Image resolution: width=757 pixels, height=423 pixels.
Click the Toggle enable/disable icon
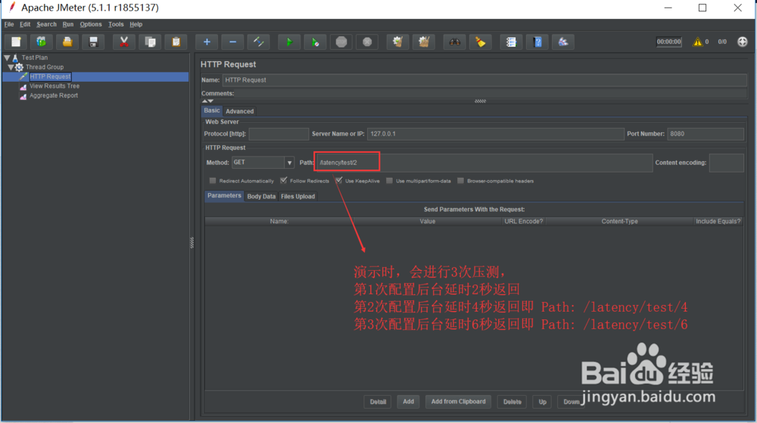pyautogui.click(x=259, y=42)
